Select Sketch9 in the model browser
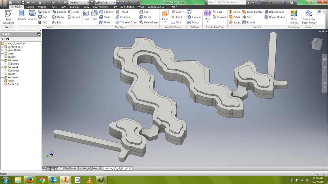 pos(12,74)
